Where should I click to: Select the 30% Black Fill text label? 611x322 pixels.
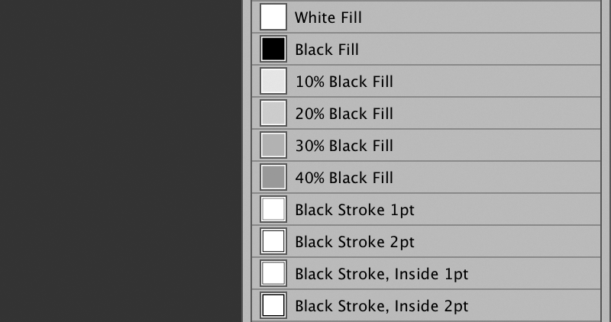(x=344, y=146)
